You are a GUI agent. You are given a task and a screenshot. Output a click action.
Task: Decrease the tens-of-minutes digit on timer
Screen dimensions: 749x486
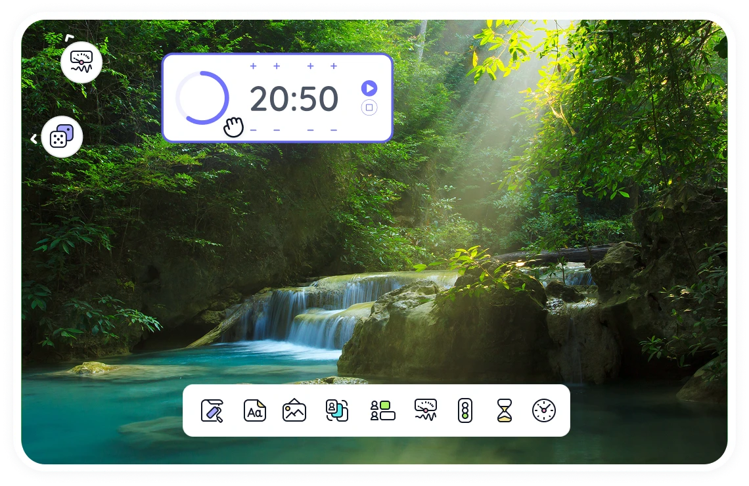(x=253, y=130)
